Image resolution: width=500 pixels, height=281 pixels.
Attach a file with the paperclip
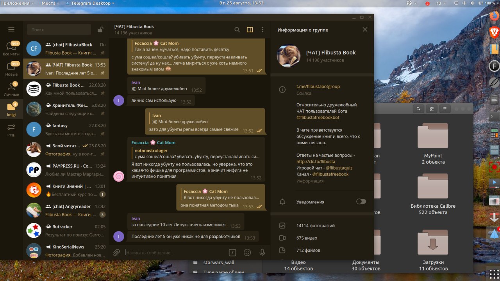(116, 253)
